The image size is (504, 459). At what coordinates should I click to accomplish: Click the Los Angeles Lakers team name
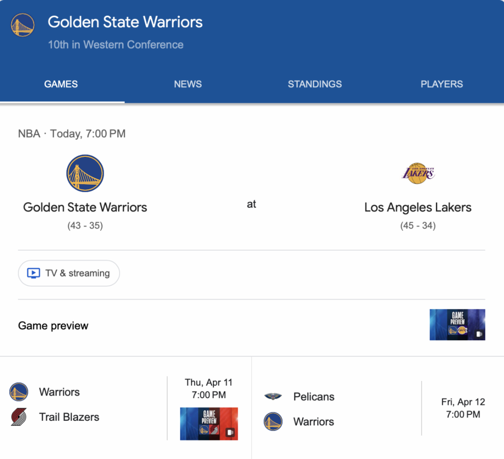[x=418, y=207]
